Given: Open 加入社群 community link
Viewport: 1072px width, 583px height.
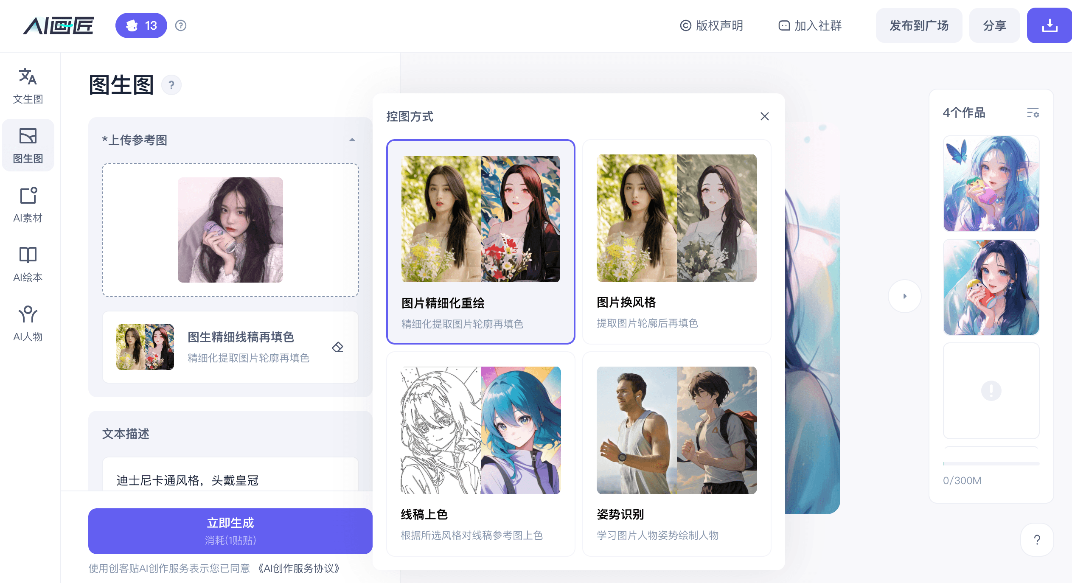Looking at the screenshot, I should click(x=810, y=25).
